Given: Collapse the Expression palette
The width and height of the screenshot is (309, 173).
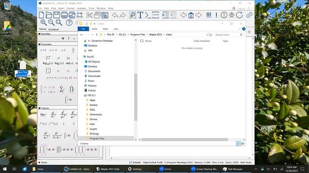Looking at the screenshot, I should [x=40, y=44].
